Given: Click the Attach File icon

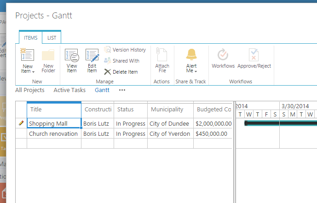Looking at the screenshot, I should (x=162, y=55).
